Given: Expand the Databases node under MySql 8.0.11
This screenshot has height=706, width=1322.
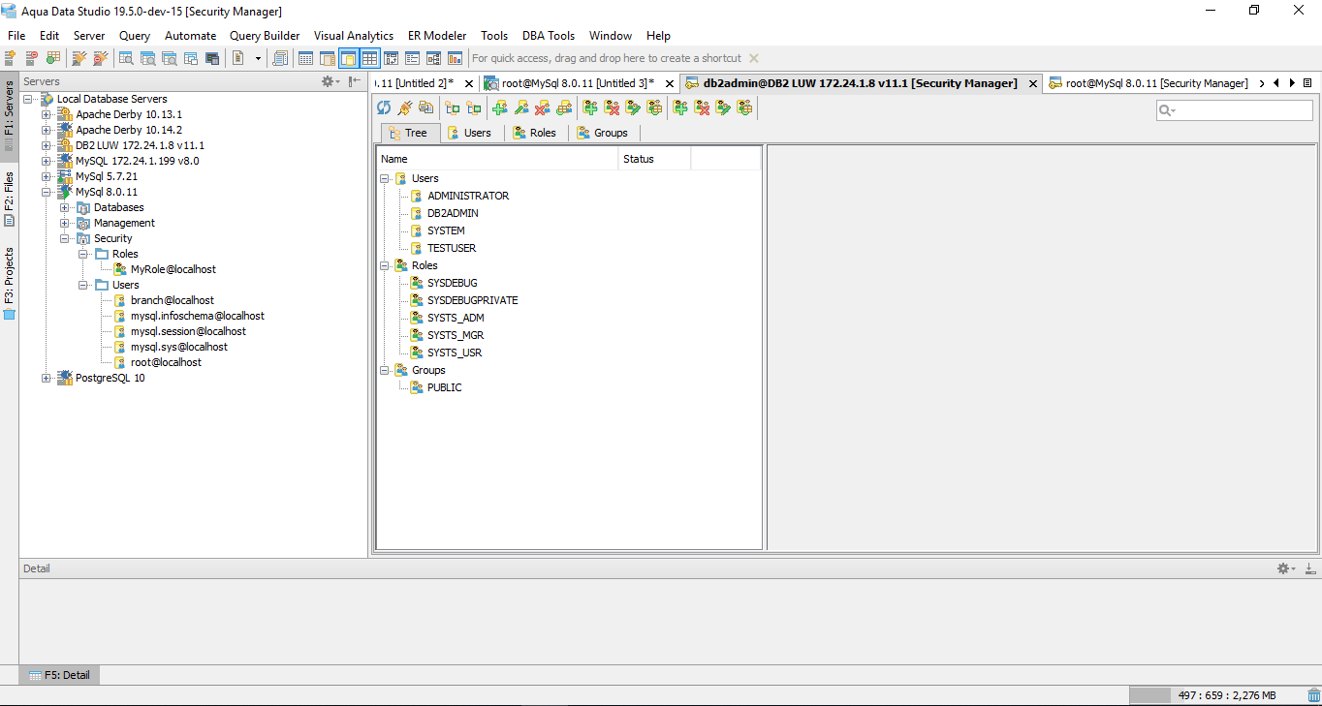Looking at the screenshot, I should click(64, 207).
